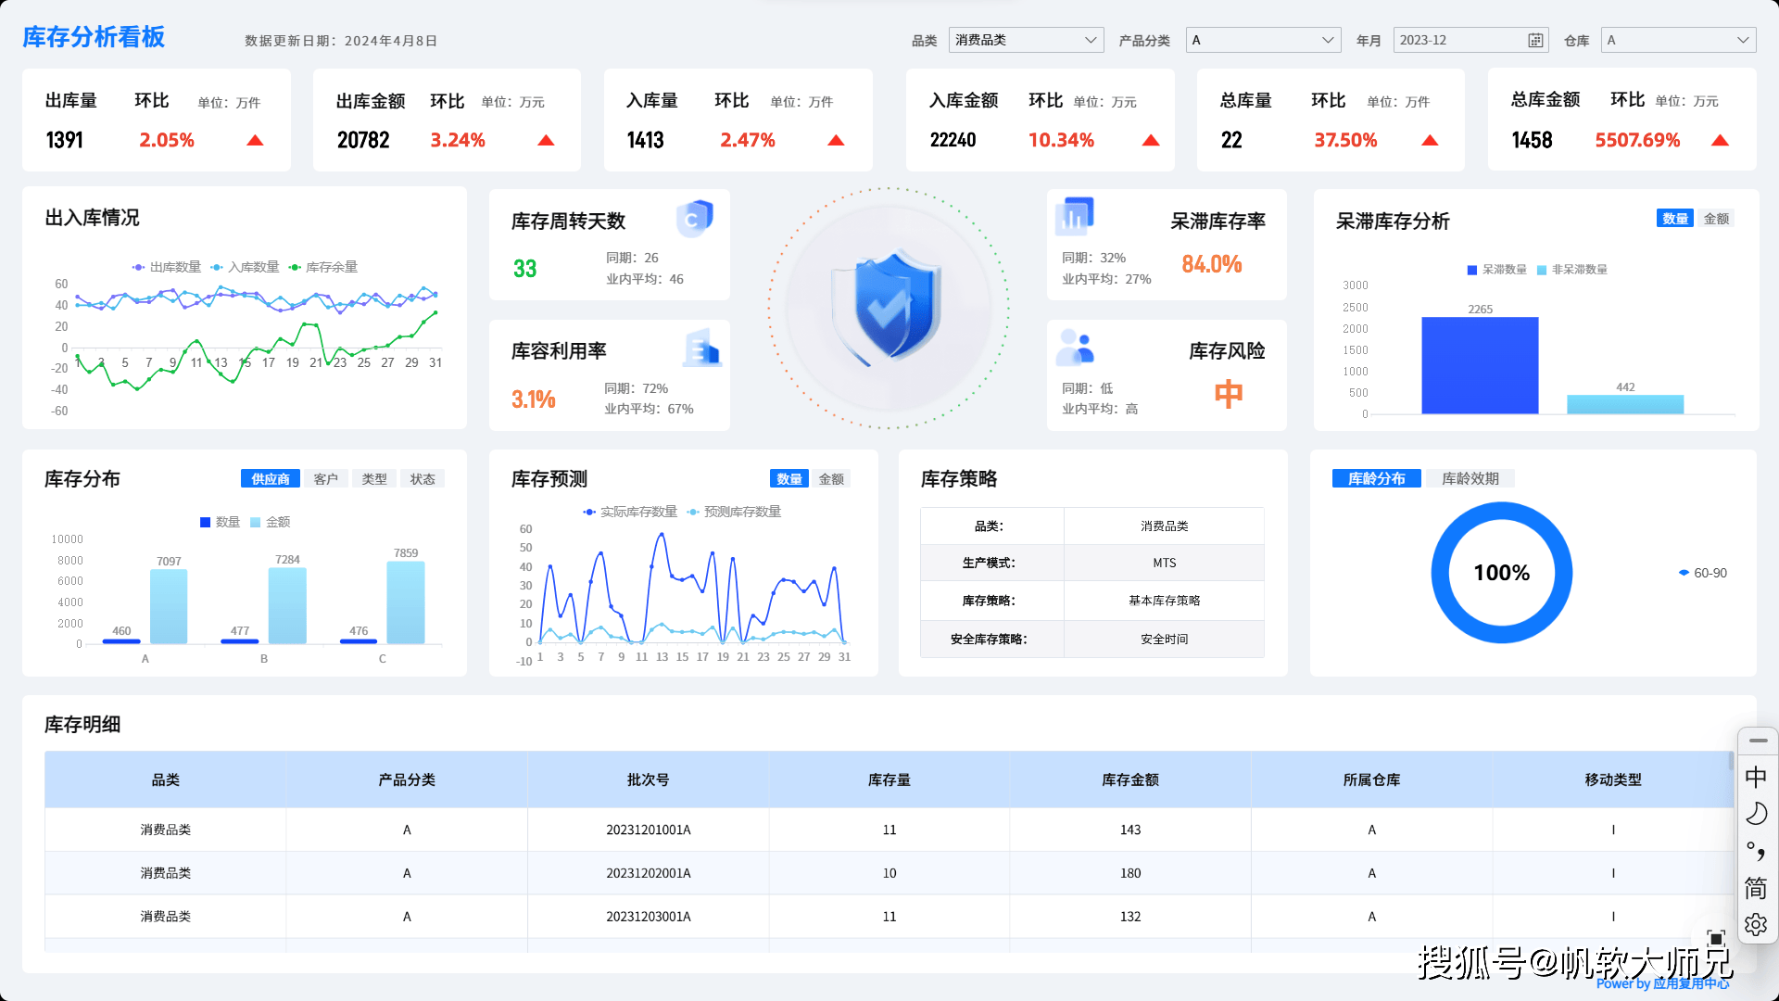
Task: Open the 品类 dropdown showing 消费品类
Action: tap(1026, 40)
